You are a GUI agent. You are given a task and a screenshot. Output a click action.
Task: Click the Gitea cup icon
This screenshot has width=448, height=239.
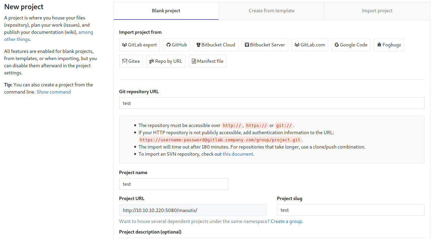coord(125,61)
